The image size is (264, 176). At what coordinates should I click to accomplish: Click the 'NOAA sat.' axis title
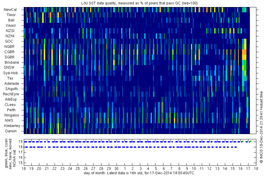click(x=14, y=158)
